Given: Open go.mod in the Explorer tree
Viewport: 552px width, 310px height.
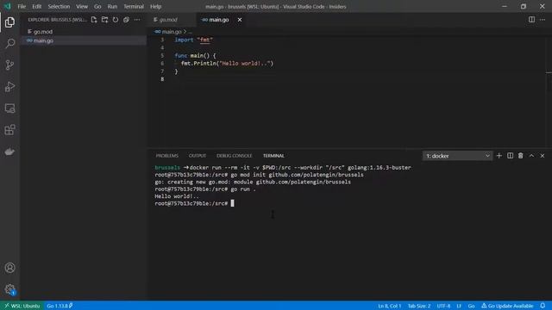Looking at the screenshot, I should pos(84,32).
